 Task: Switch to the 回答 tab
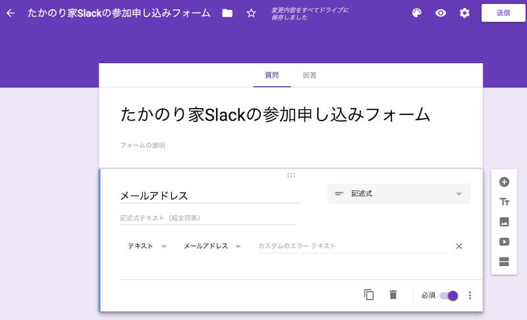click(310, 75)
